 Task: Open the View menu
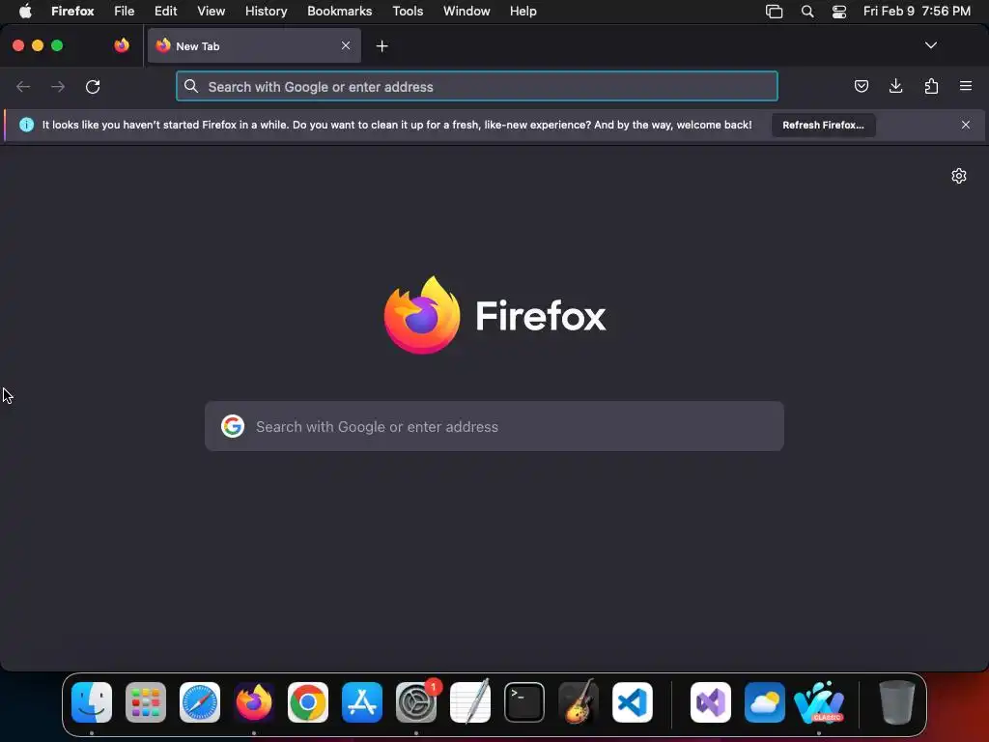coord(211,12)
